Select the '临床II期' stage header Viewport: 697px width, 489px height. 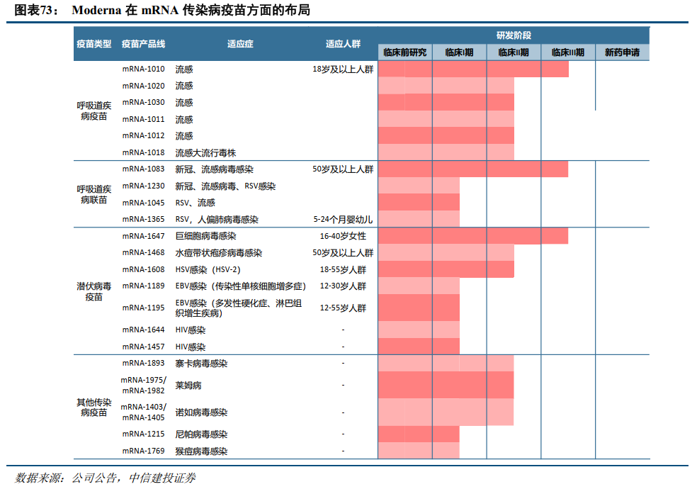[x=514, y=52]
